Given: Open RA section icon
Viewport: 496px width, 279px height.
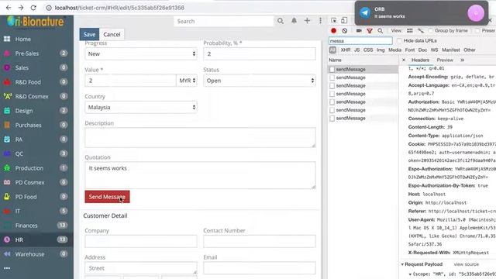Looking at the screenshot, I should point(7,139).
